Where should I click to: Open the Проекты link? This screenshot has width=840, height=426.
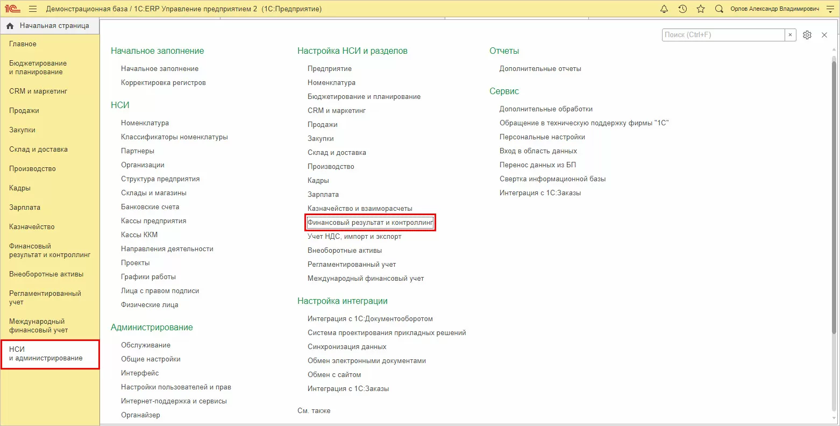coord(136,263)
